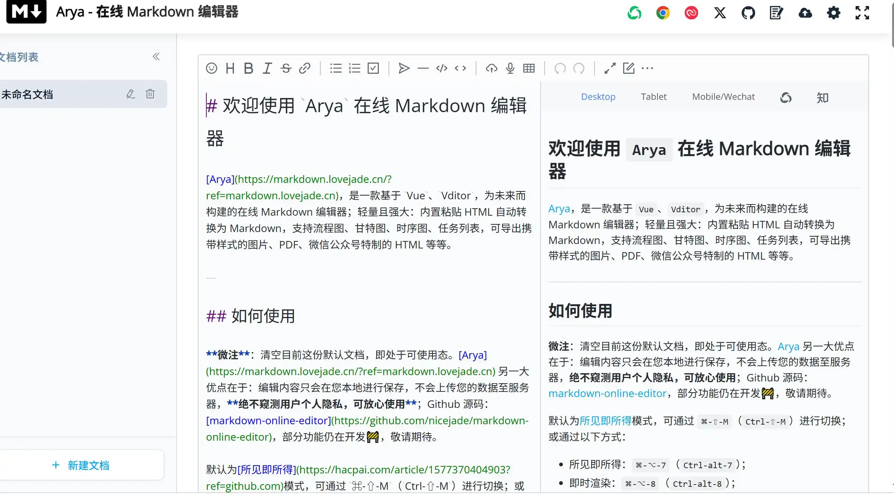Toggle italic formatting
894x495 pixels.
point(267,68)
